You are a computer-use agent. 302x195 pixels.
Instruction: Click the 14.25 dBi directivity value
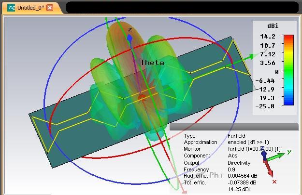click(x=239, y=189)
